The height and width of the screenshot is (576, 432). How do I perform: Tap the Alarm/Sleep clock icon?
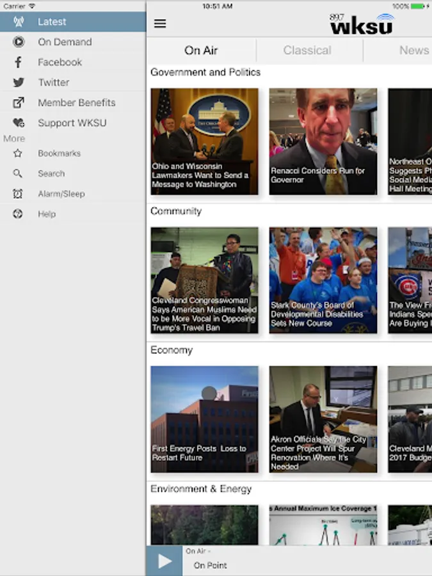(x=18, y=193)
